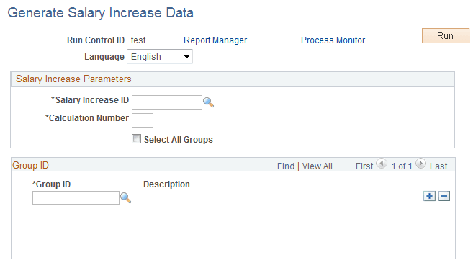The height and width of the screenshot is (263, 473).
Task: Click the Description column header
Action: 166,184
